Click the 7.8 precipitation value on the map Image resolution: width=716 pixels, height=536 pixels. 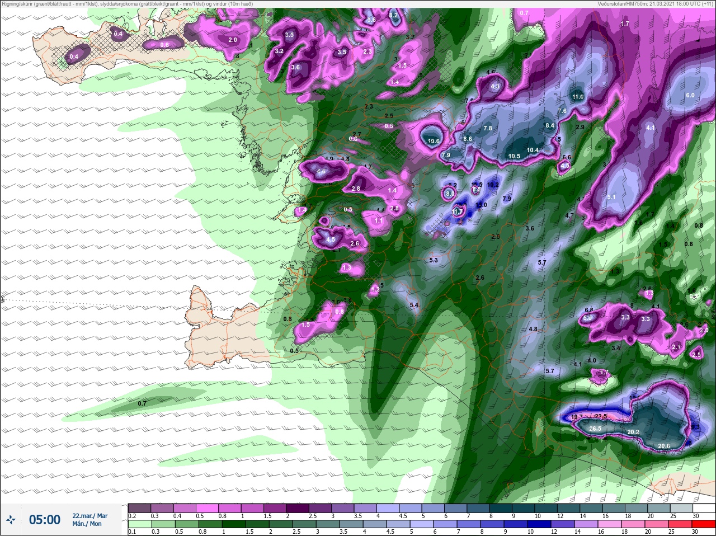[x=487, y=128]
